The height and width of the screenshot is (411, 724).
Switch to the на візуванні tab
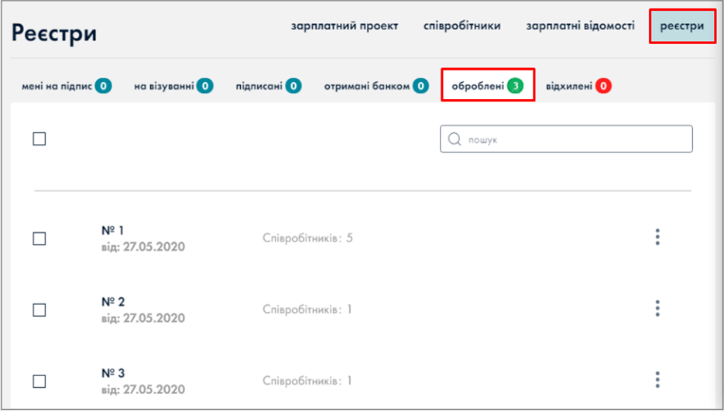(x=164, y=87)
